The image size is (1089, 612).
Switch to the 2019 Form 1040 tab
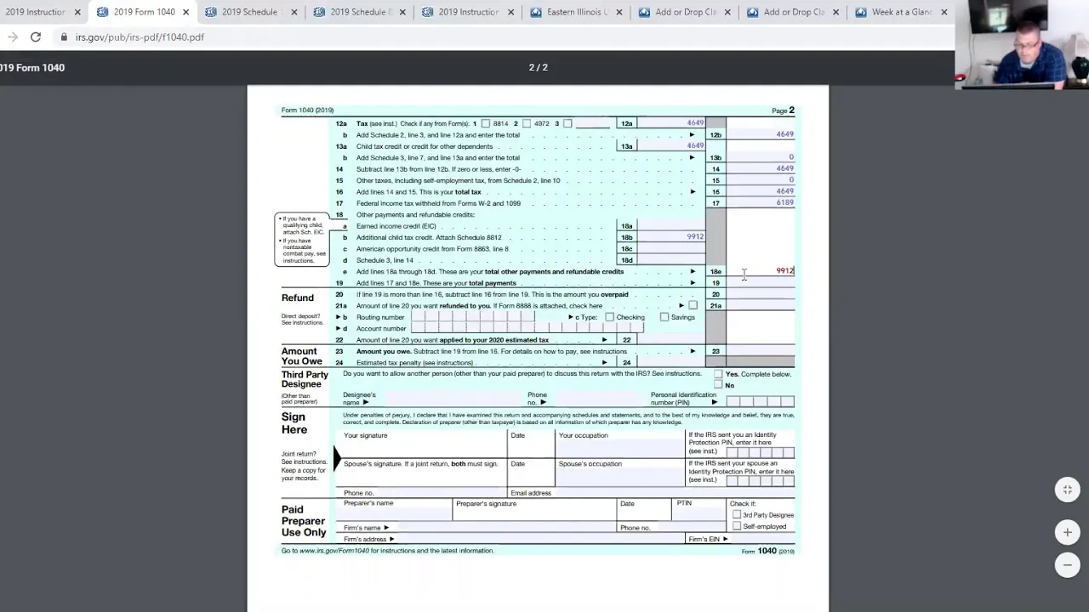(x=144, y=12)
